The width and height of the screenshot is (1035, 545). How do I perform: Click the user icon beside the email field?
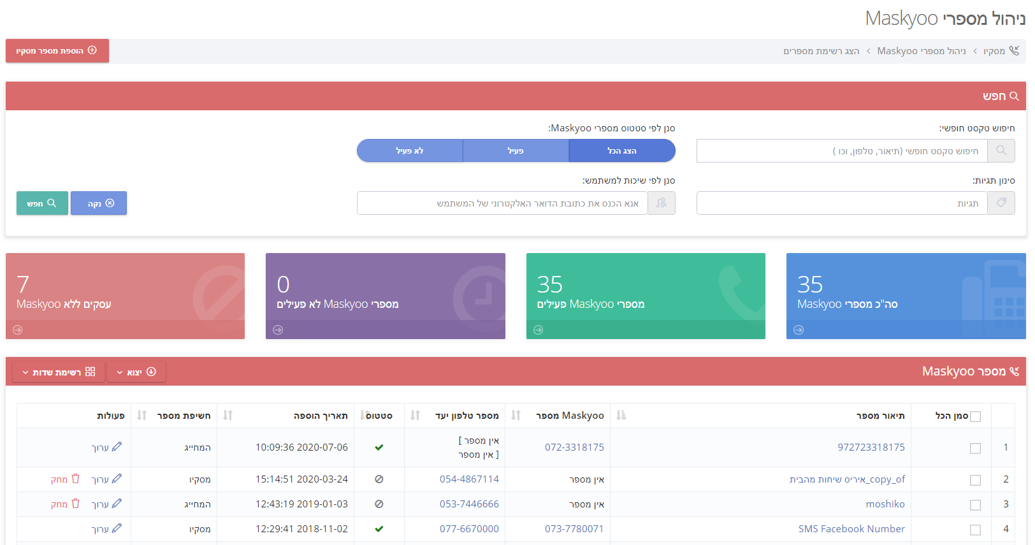pyautogui.click(x=662, y=203)
